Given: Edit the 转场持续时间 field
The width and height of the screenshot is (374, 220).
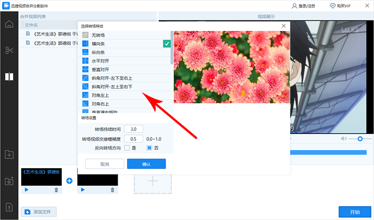Looking at the screenshot, I should pyautogui.click(x=133, y=129).
